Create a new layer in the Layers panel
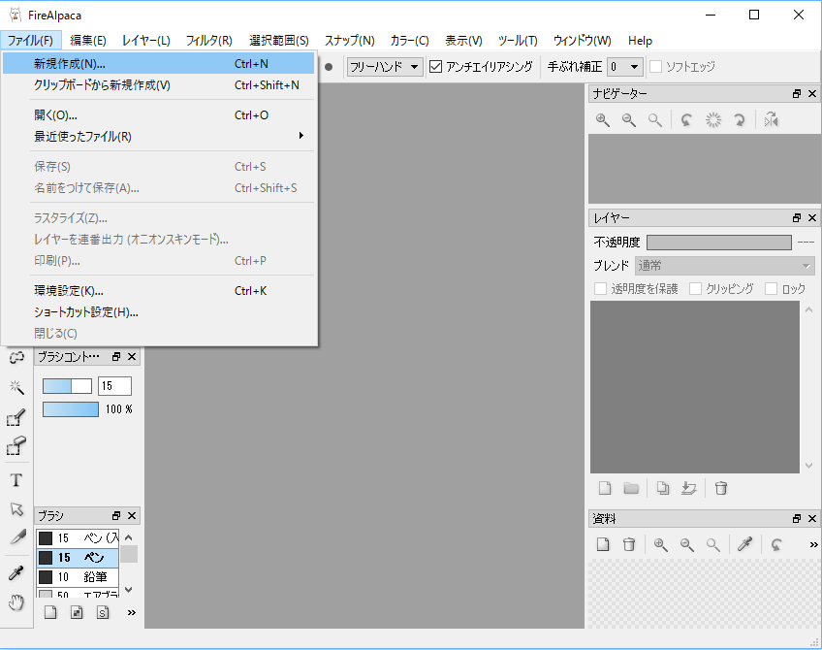This screenshot has height=650, width=822. coord(604,488)
